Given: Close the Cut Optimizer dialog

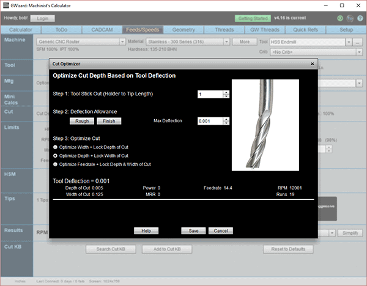Looking at the screenshot, I should pos(312,64).
